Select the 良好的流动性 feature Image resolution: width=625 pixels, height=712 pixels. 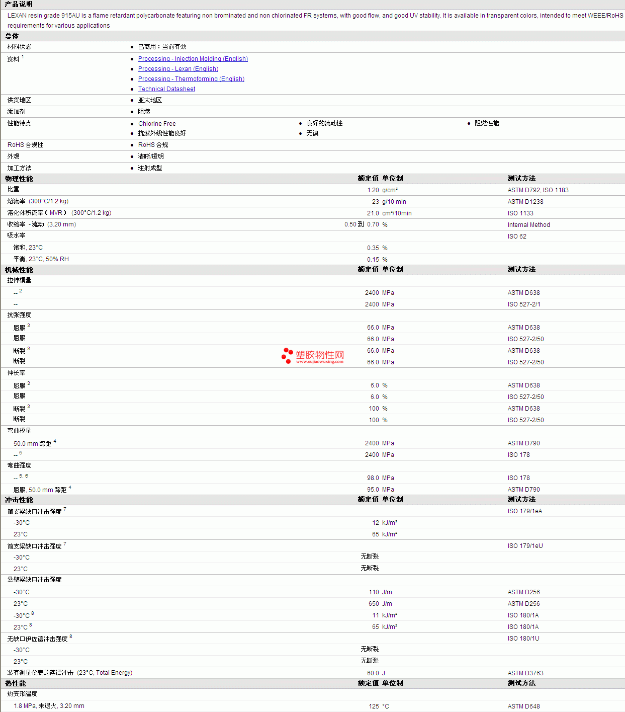coord(325,123)
